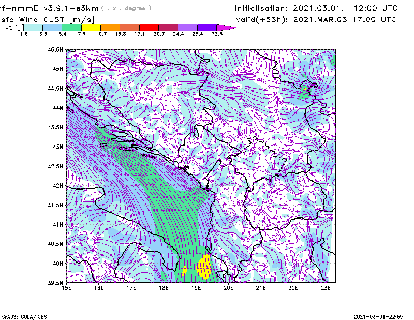Select the lavender legend swatch for 24.4–28.4
This screenshot has width=414, height=320.
[187, 27]
